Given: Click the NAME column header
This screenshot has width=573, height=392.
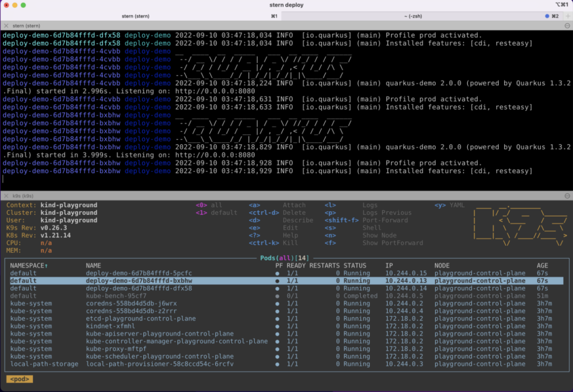Looking at the screenshot, I should [93, 266].
